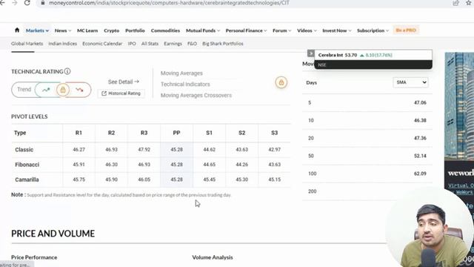Select Big Shark Portfolios sub-tab

pyautogui.click(x=223, y=44)
